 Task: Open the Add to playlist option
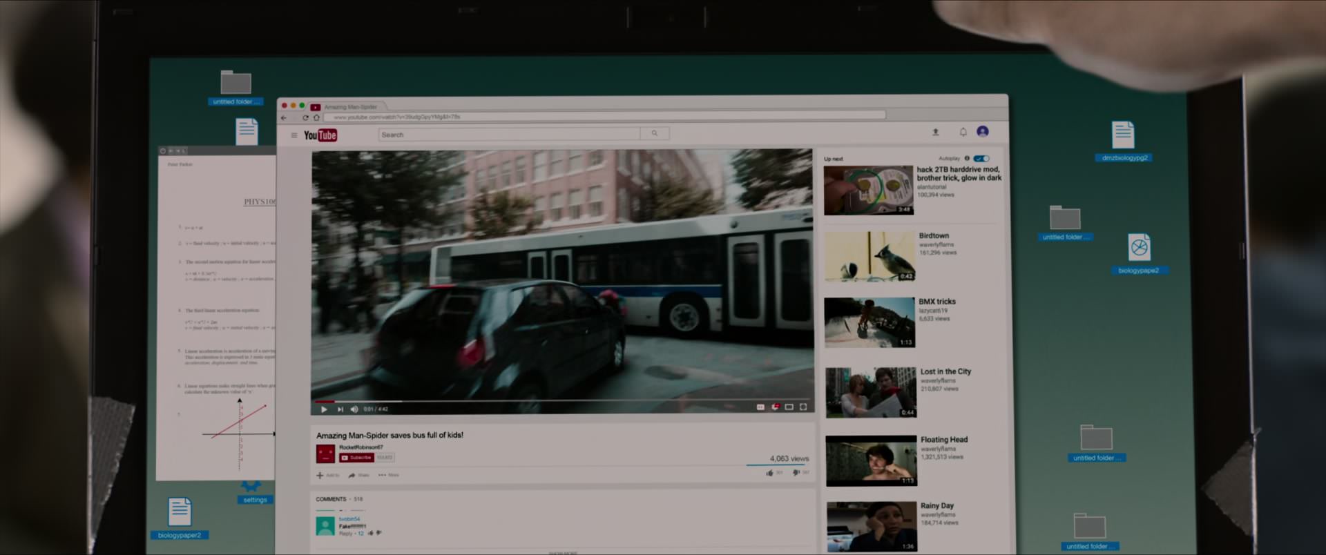click(328, 475)
